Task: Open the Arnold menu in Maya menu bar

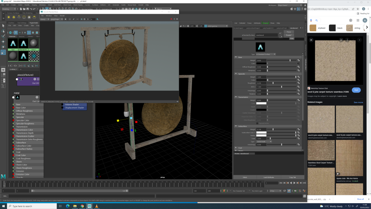Action: (141, 5)
